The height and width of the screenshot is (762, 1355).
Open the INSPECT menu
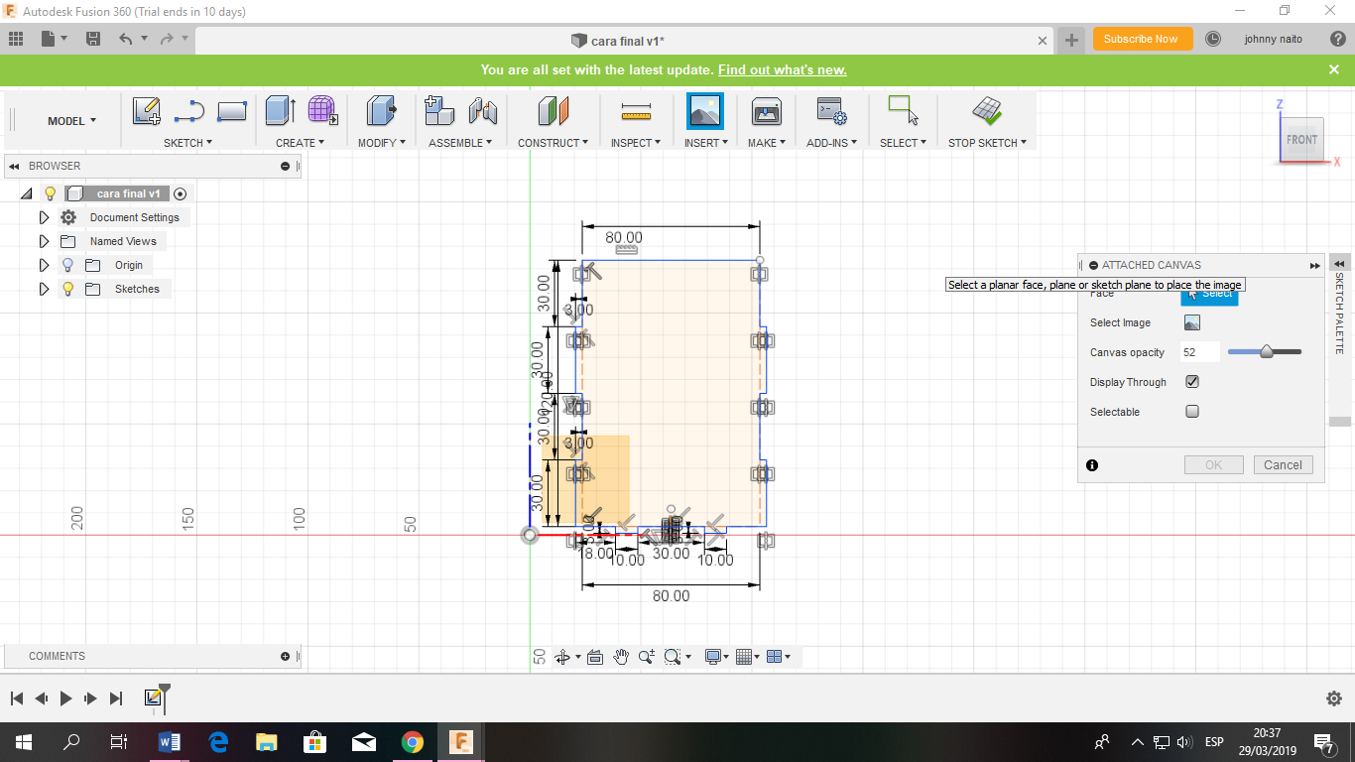click(636, 143)
